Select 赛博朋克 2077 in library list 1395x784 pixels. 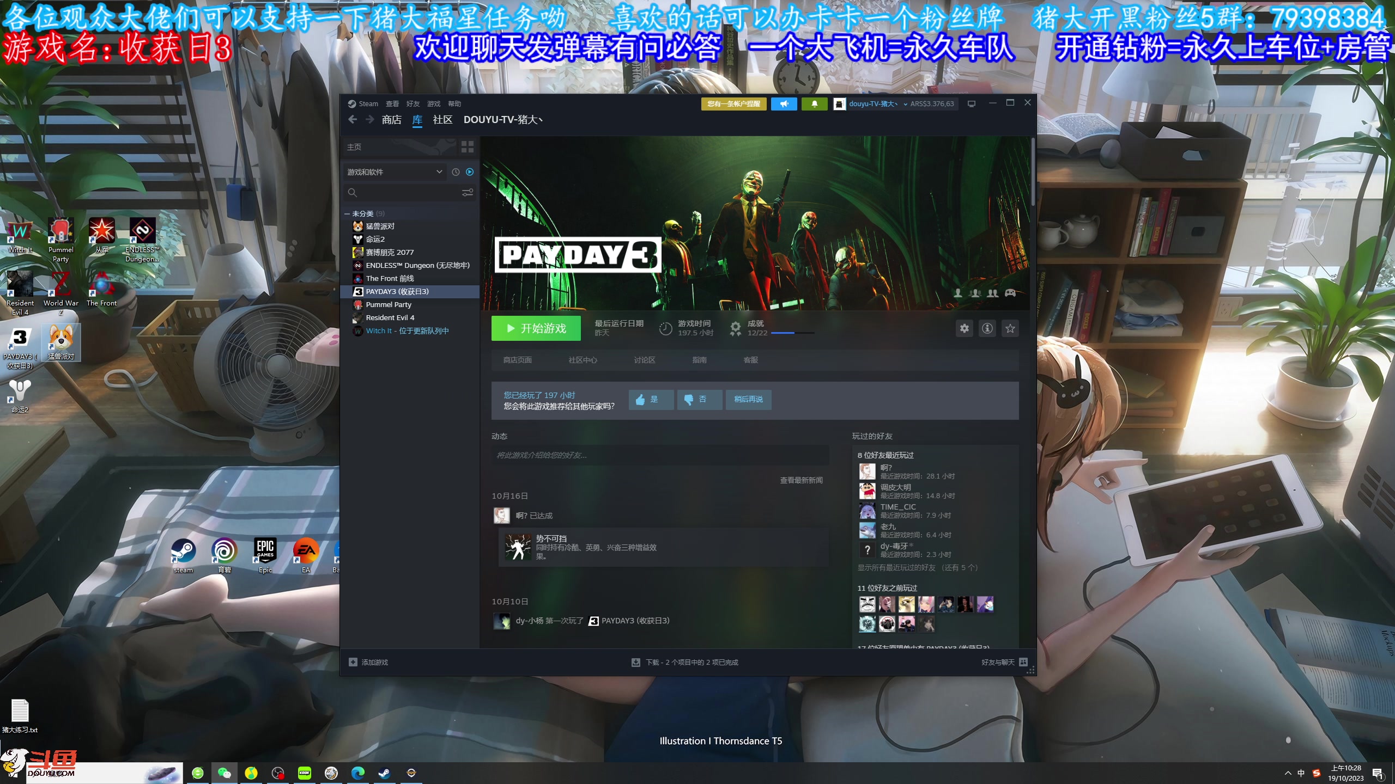pyautogui.click(x=410, y=253)
